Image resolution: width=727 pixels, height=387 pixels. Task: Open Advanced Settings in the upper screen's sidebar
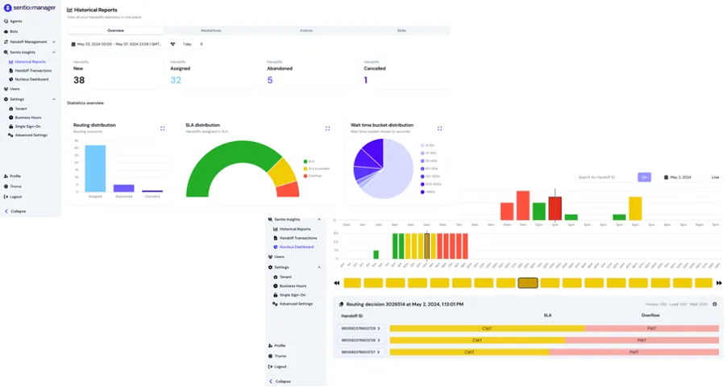[x=28, y=135]
